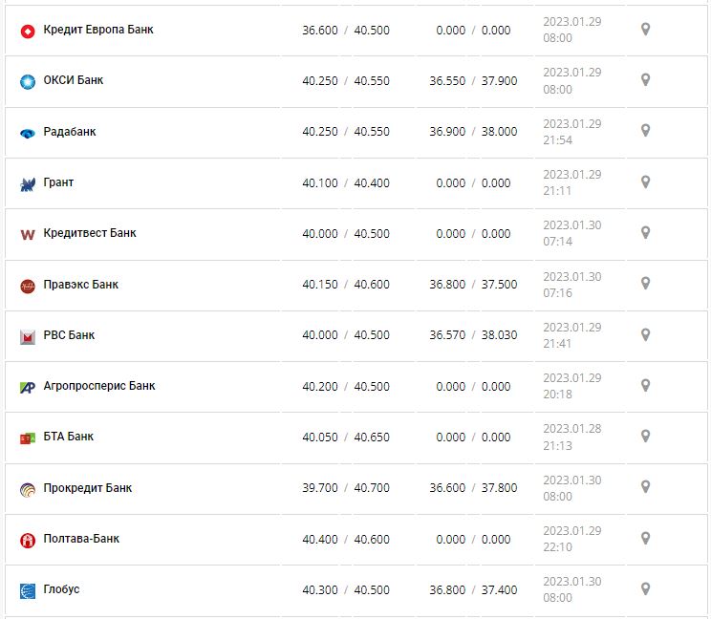The width and height of the screenshot is (711, 619).
Task: Go to the Радабанк page
Action: point(70,132)
